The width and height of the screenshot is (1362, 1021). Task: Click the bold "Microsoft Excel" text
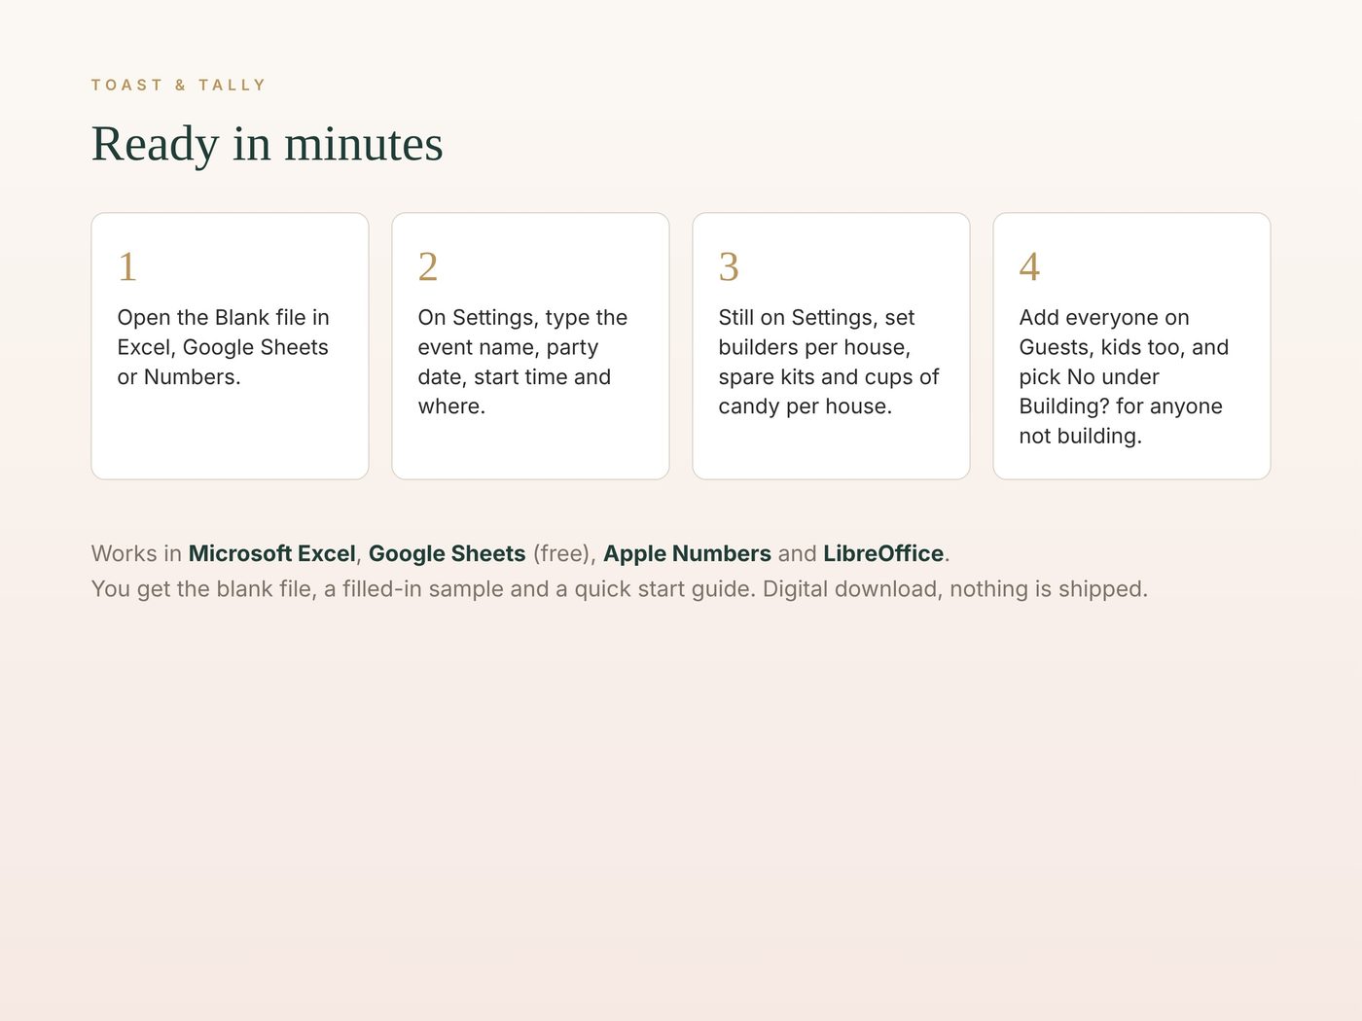272,553
